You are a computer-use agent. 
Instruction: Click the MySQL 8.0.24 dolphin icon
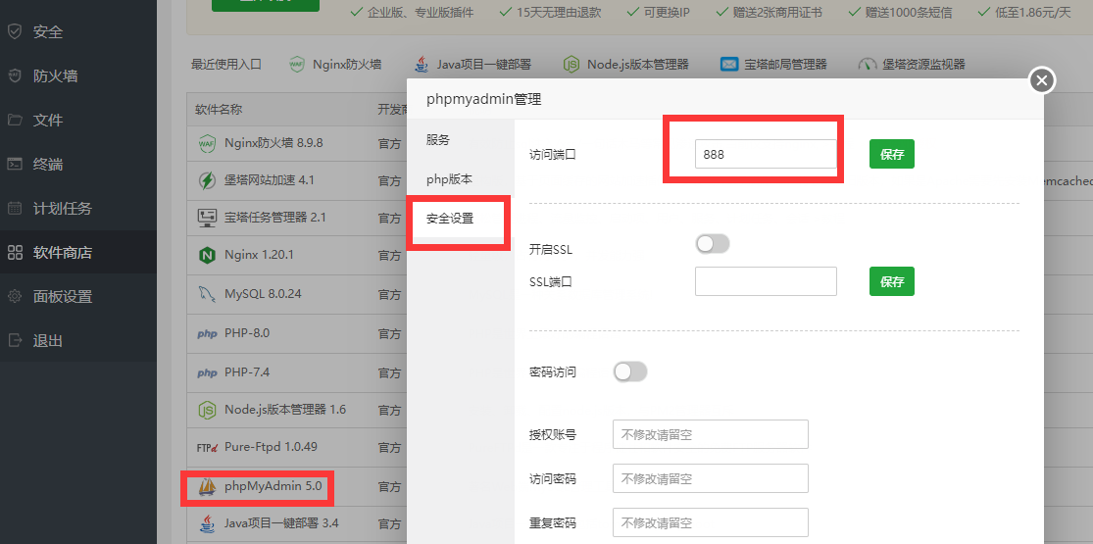(207, 294)
